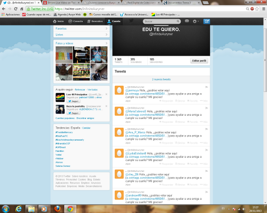Screen dimensions: 267x213
Task: Click Editar perfil button
Action: pyautogui.click(x=199, y=61)
